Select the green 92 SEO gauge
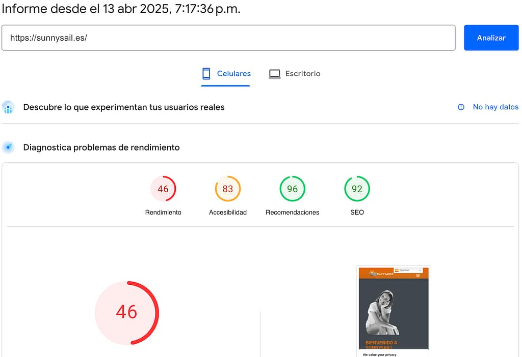Screen dimensions: 522x357 point(357,189)
